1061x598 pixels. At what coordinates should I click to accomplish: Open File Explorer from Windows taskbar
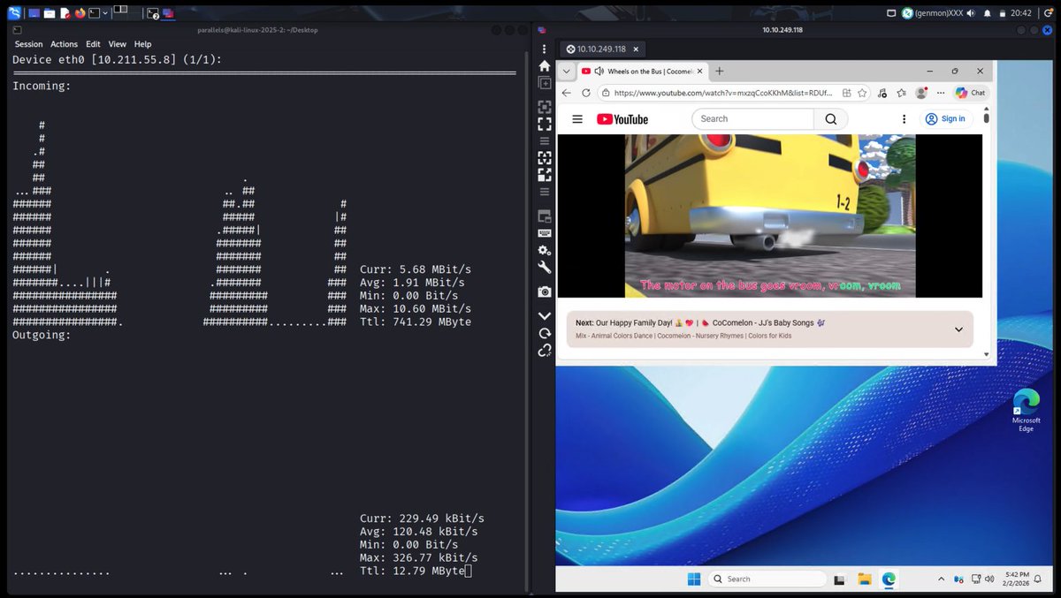865,579
